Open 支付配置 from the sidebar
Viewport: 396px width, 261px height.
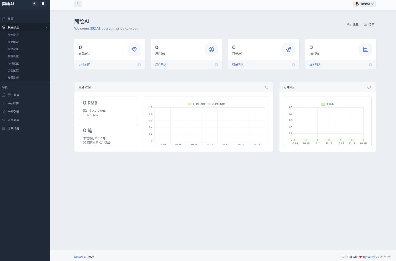[x=13, y=63]
